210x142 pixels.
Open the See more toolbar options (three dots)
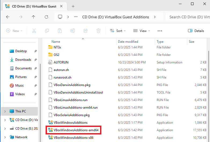[x=160, y=31]
